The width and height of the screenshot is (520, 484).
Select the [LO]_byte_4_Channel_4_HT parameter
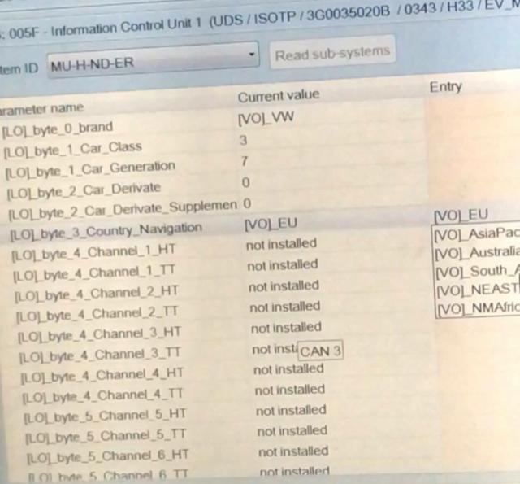pyautogui.click(x=102, y=377)
